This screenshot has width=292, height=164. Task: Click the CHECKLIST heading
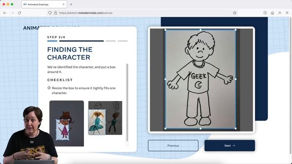coord(60,80)
